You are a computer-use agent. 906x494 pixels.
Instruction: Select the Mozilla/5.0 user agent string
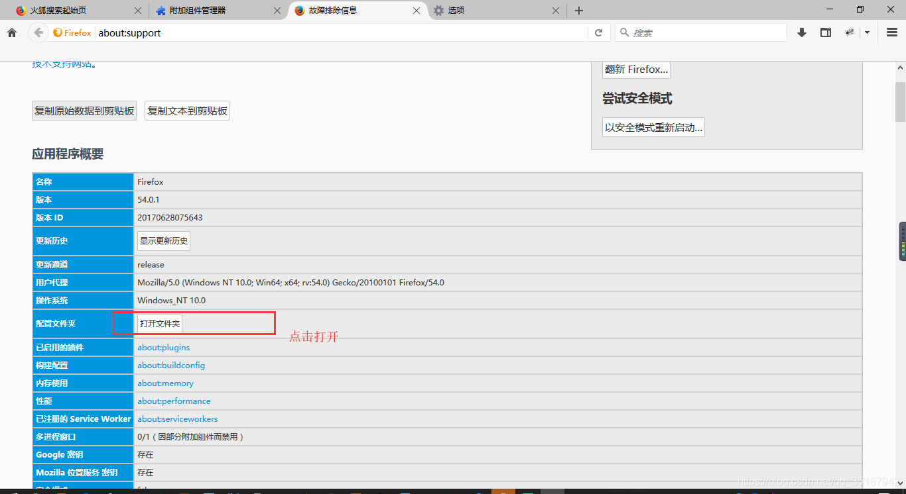291,283
